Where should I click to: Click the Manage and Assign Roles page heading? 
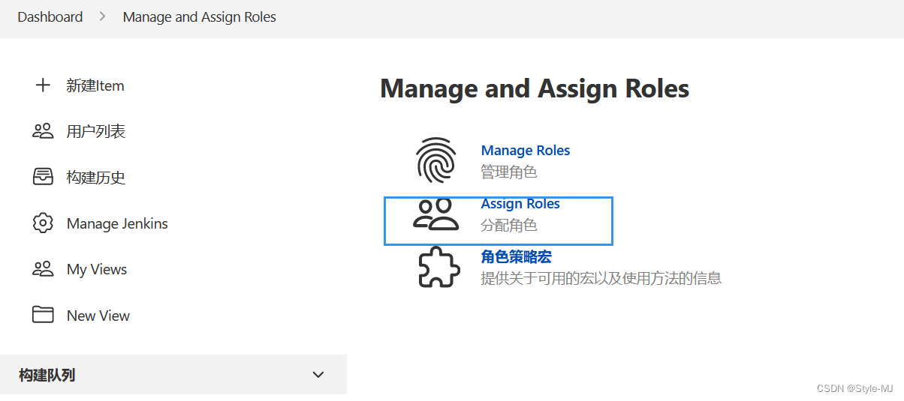pyautogui.click(x=535, y=88)
